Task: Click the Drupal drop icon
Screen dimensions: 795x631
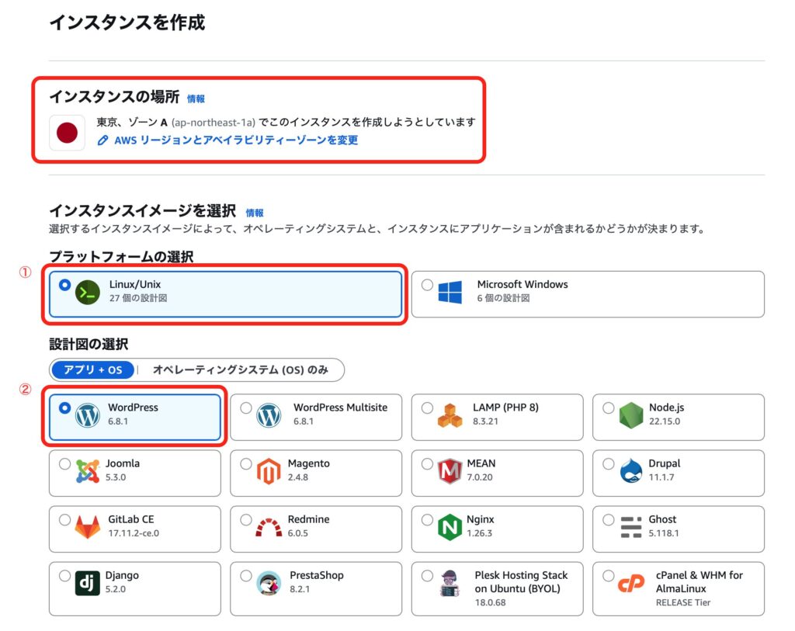Action: click(x=631, y=471)
